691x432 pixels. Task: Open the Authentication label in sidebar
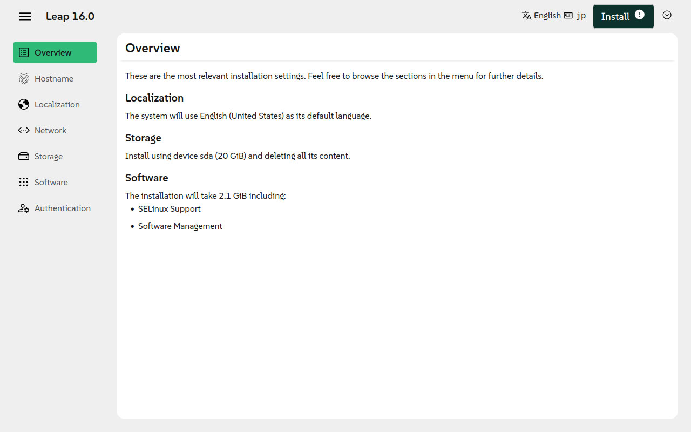pos(63,208)
